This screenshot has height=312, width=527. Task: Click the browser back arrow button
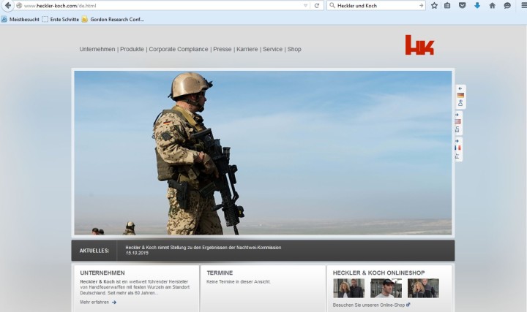pyautogui.click(x=7, y=5)
